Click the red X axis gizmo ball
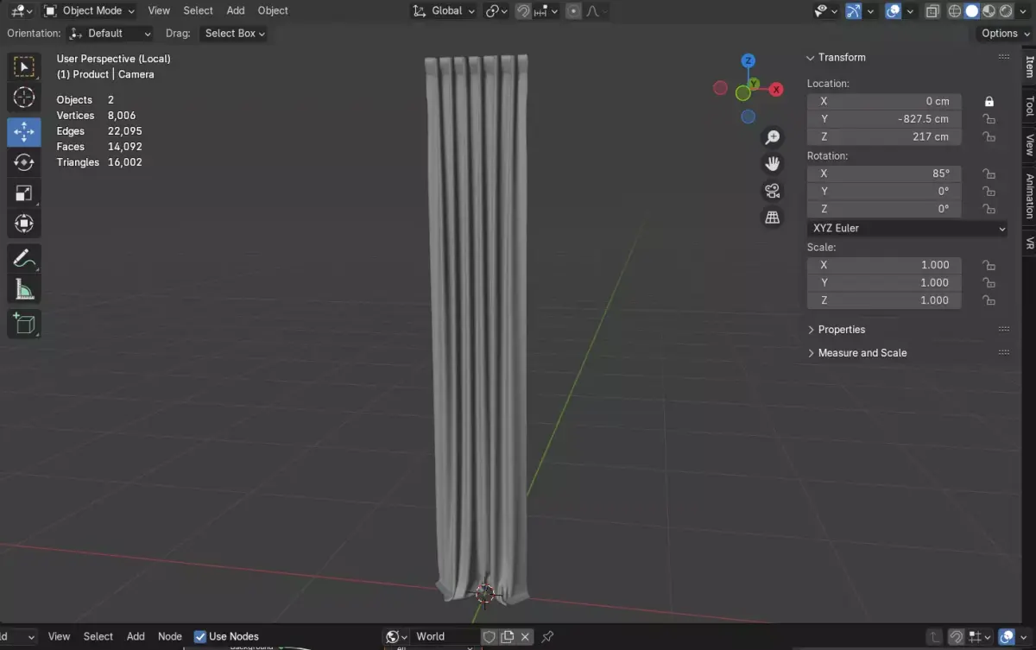Viewport: 1036px width, 650px height. 776,89
